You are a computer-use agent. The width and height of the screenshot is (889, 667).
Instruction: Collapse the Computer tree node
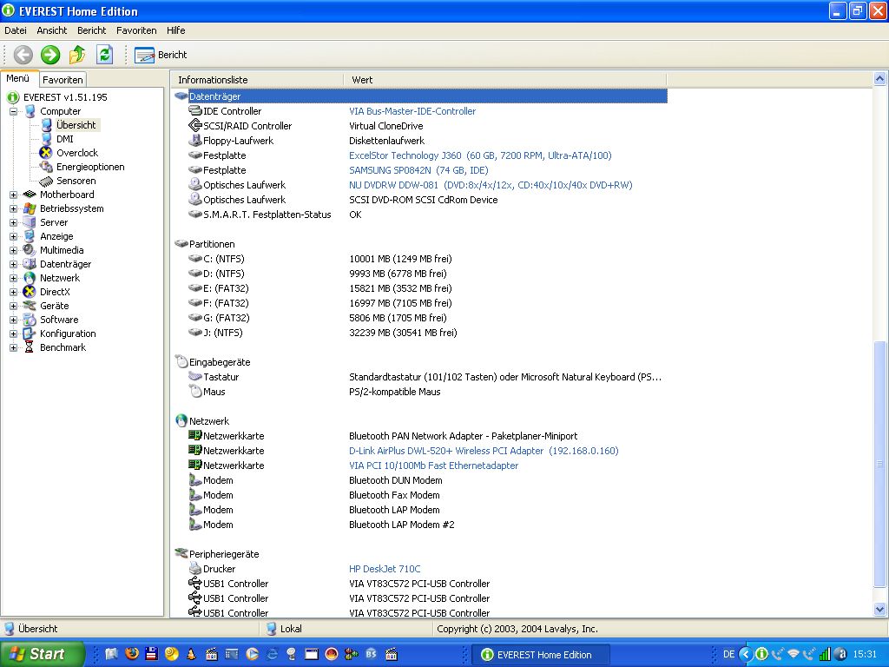point(13,111)
